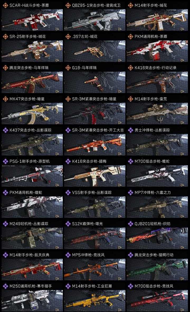Click the purple rarity icon beside MP5冲锋枪-竞技风
The height and width of the screenshot is (312, 190).
pyautogui.click(x=68, y=255)
